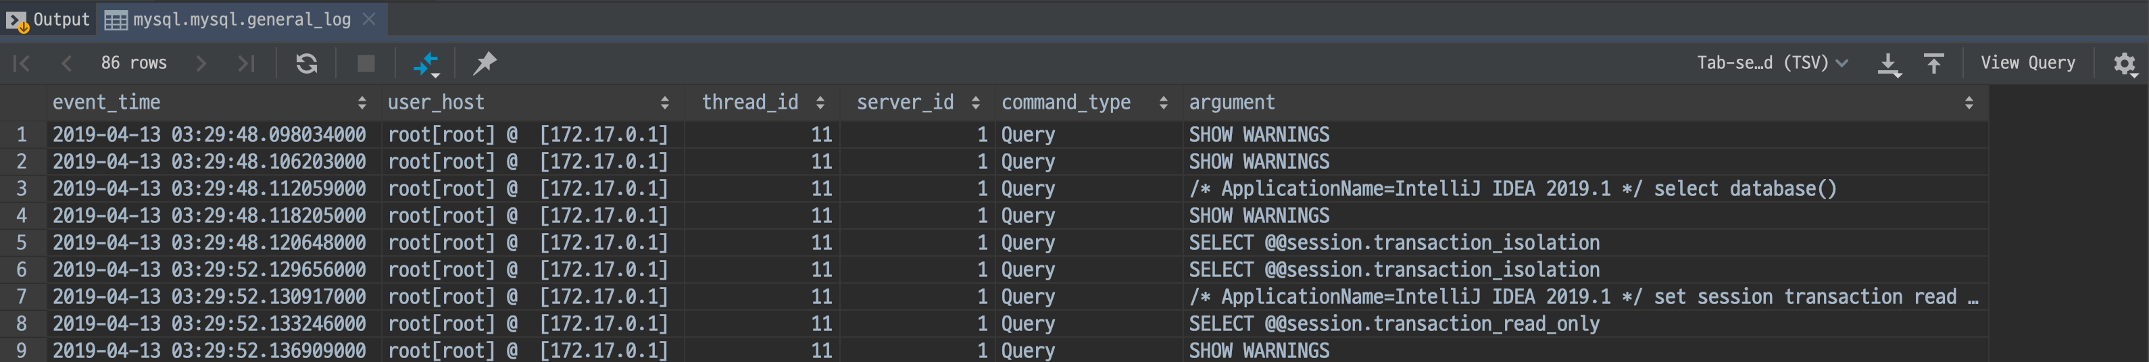Stop the running query

pos(366,63)
